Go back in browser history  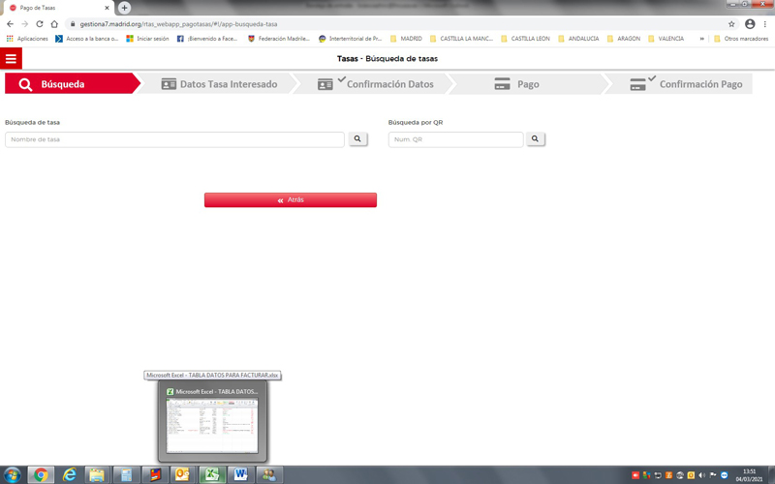pyautogui.click(x=10, y=23)
